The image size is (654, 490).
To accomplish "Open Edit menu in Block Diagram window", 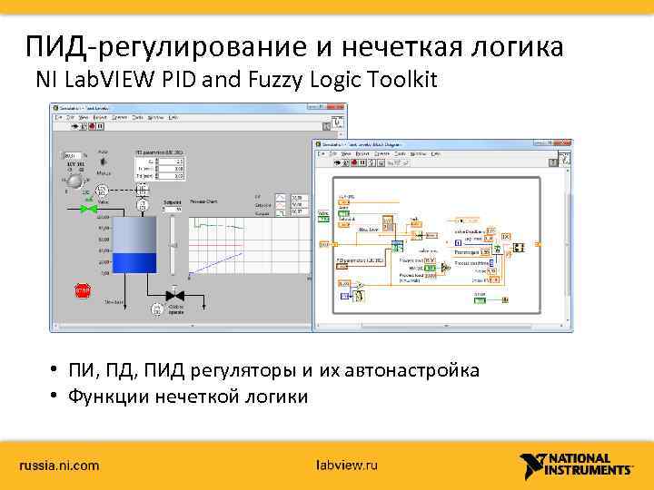I will click(x=332, y=153).
